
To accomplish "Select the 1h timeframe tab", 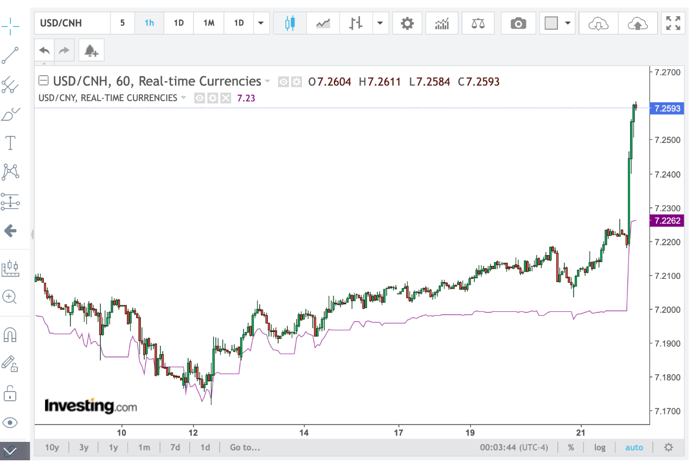I will click(149, 23).
